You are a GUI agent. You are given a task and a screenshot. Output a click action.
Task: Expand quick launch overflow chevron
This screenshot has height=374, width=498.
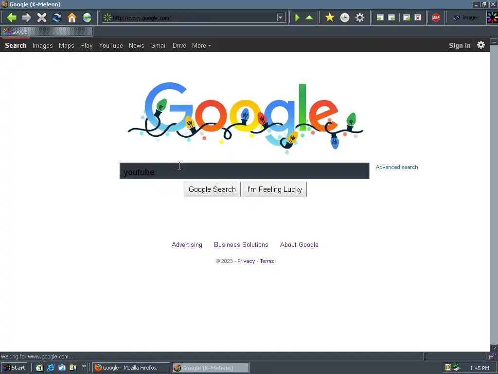tap(84, 366)
